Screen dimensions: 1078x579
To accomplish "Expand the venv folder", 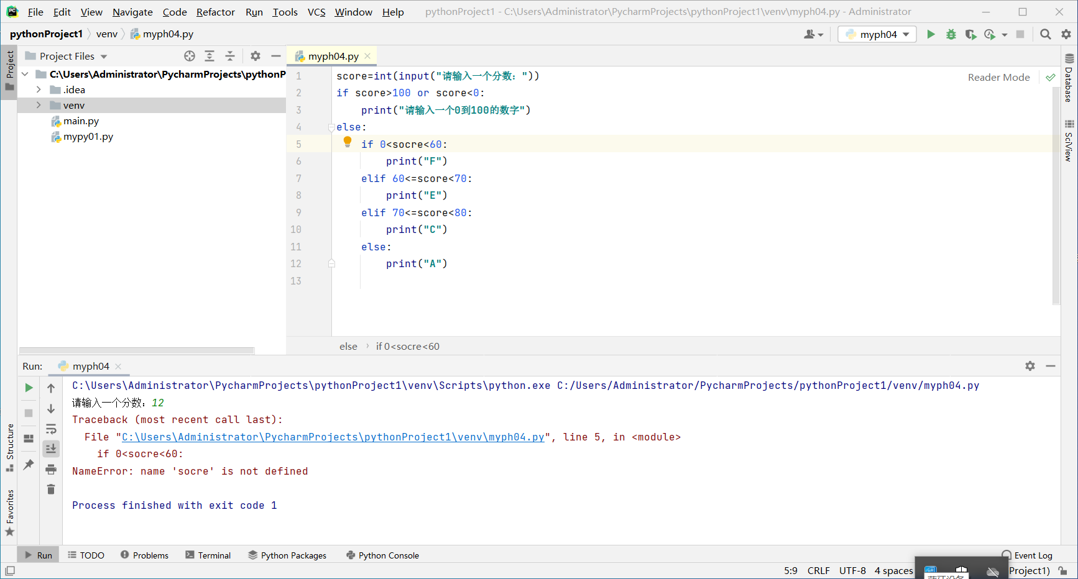I will [x=39, y=105].
